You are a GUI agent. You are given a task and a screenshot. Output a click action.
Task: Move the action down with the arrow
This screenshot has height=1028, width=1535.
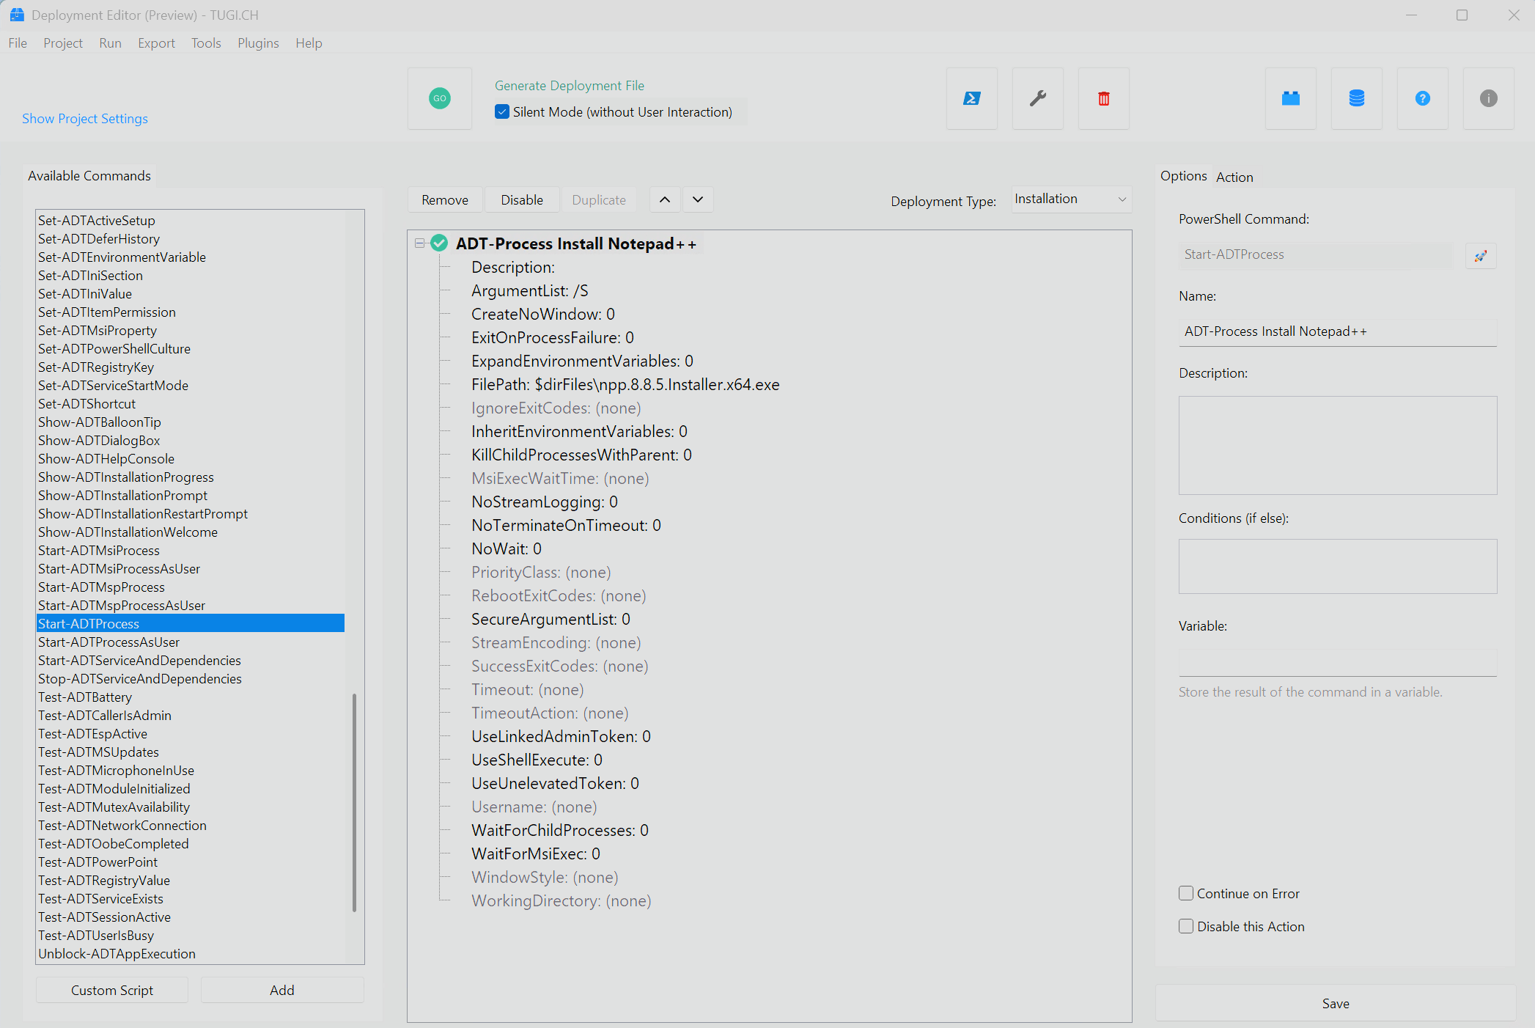[x=698, y=199]
